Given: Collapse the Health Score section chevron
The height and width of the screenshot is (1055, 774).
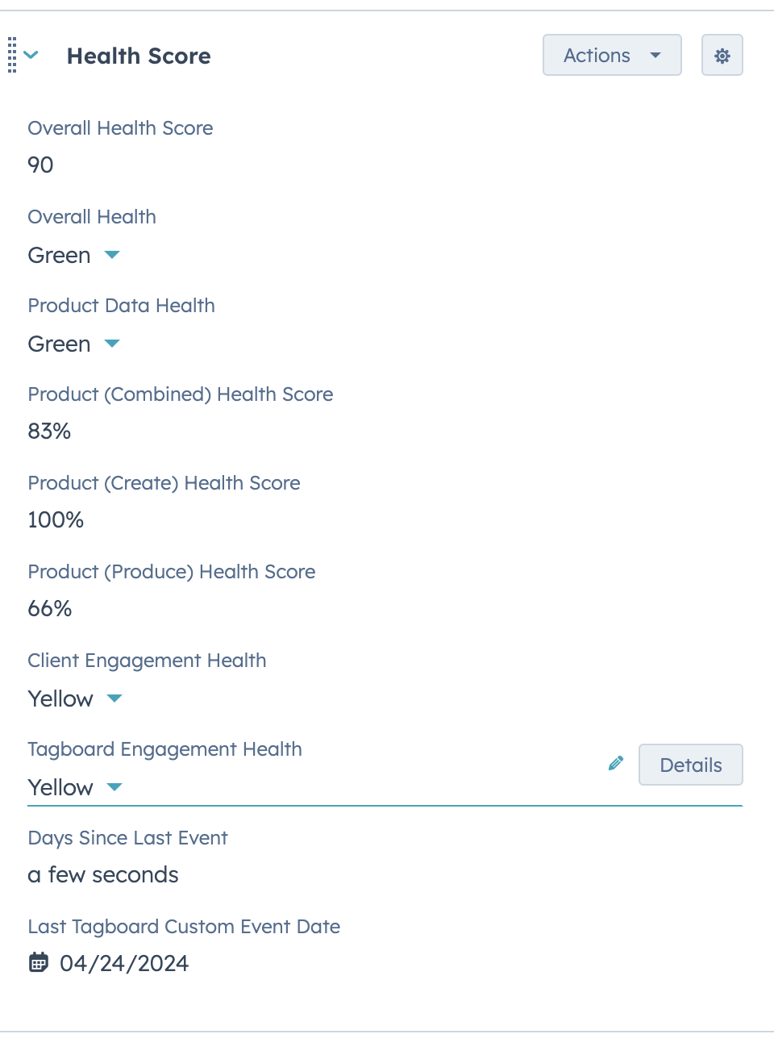Looking at the screenshot, I should tap(31, 56).
